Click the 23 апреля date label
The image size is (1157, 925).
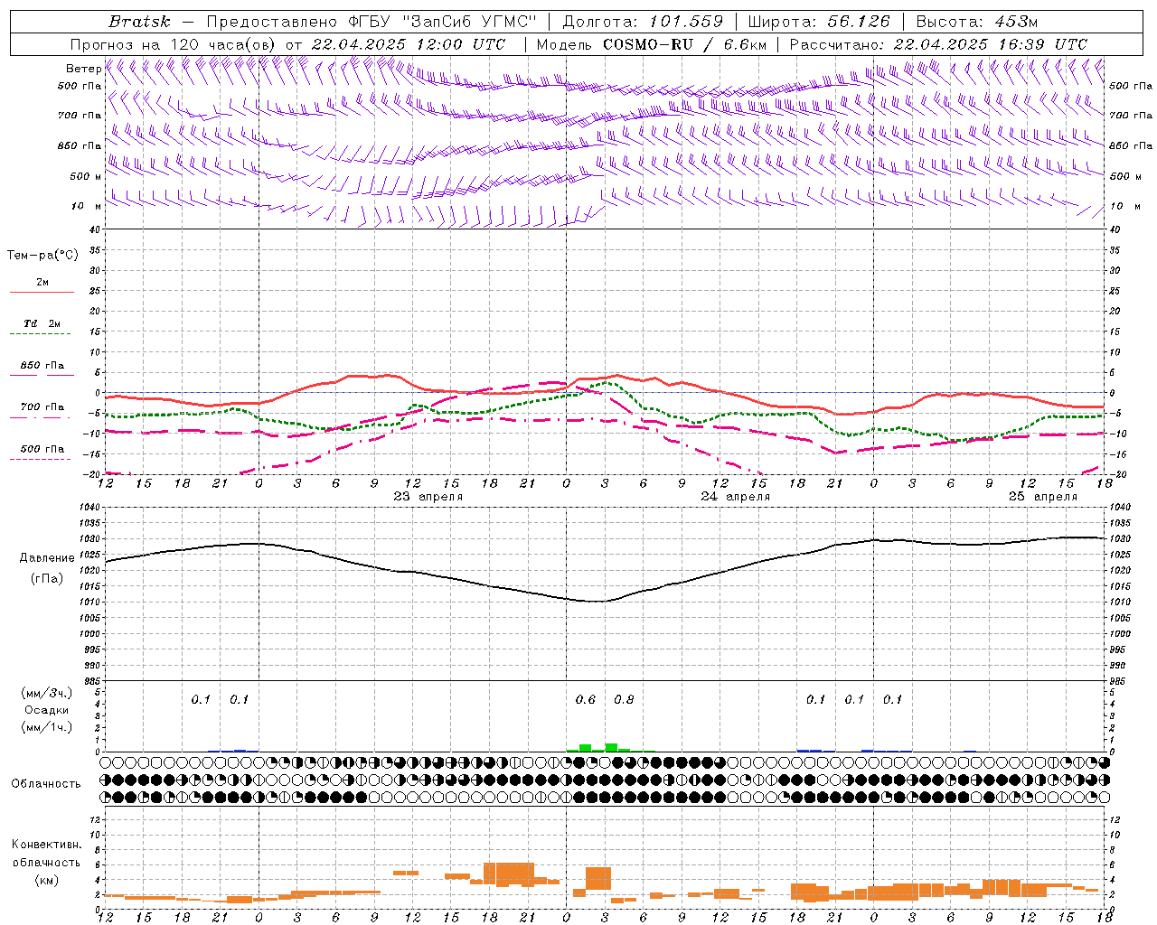click(x=428, y=497)
